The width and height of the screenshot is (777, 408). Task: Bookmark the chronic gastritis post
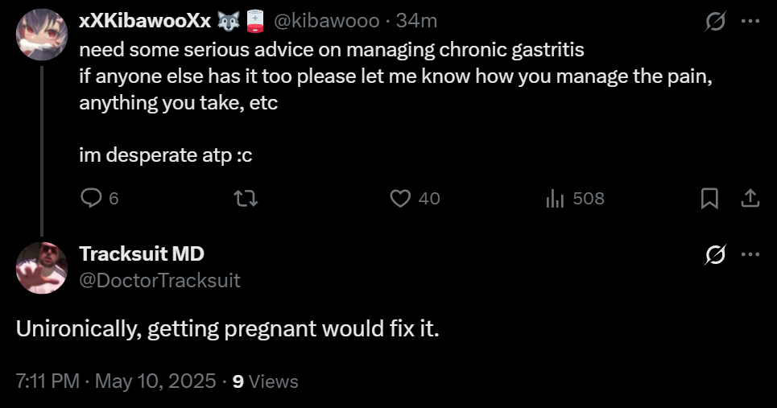[709, 198]
